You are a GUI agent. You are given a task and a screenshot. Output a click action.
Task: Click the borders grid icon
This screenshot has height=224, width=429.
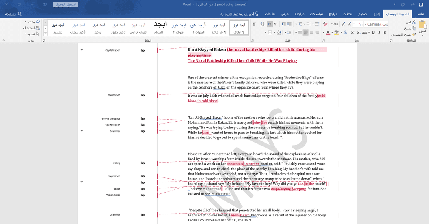pyautogui.click(x=270, y=33)
